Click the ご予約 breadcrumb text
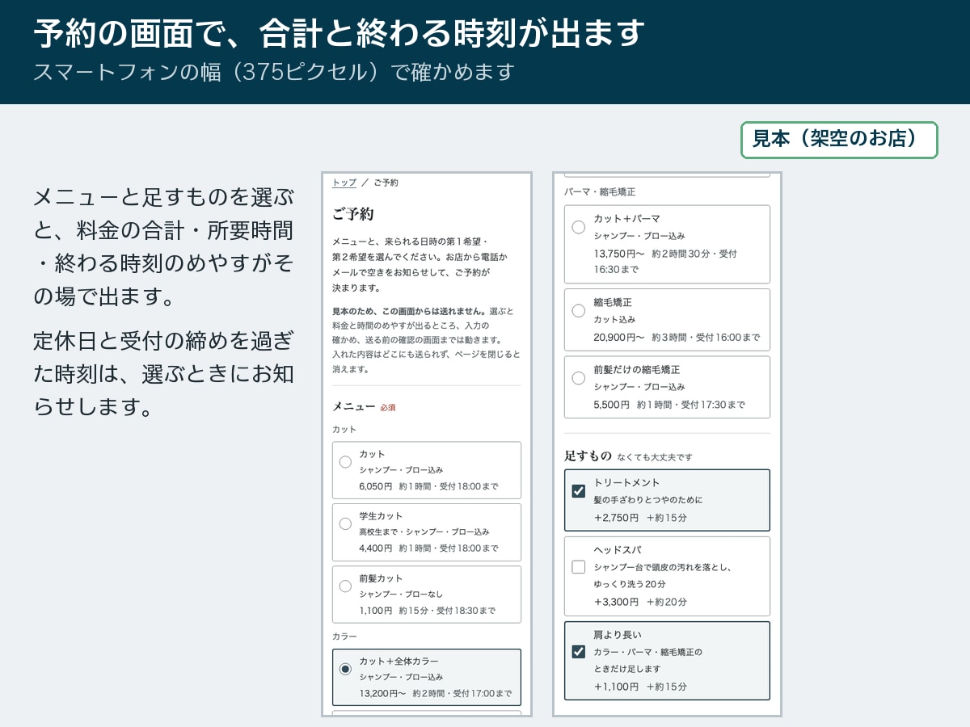This screenshot has width=970, height=727. coord(386,183)
